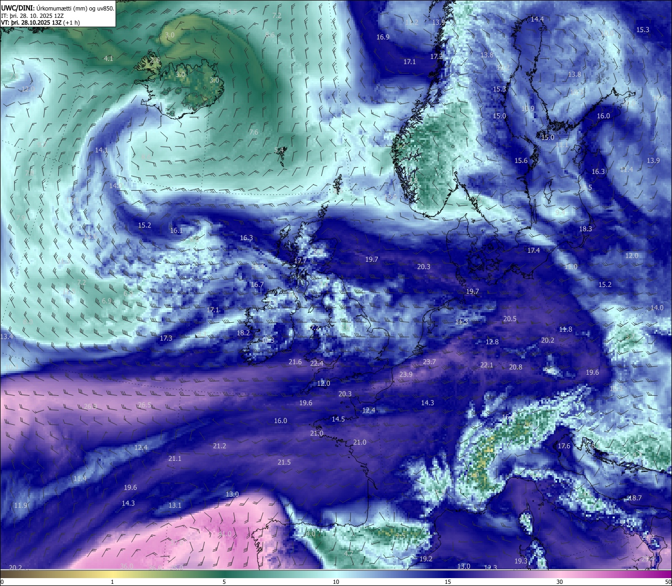The height and width of the screenshot is (586, 672).
Task: Click the 30 tick on the color scale
Action: point(560,582)
